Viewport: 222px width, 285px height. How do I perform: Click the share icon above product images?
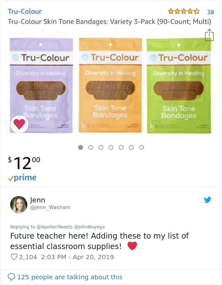coord(209,35)
